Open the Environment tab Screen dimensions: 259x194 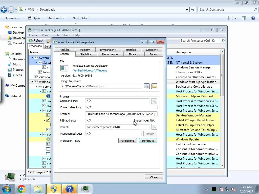tap(108, 50)
